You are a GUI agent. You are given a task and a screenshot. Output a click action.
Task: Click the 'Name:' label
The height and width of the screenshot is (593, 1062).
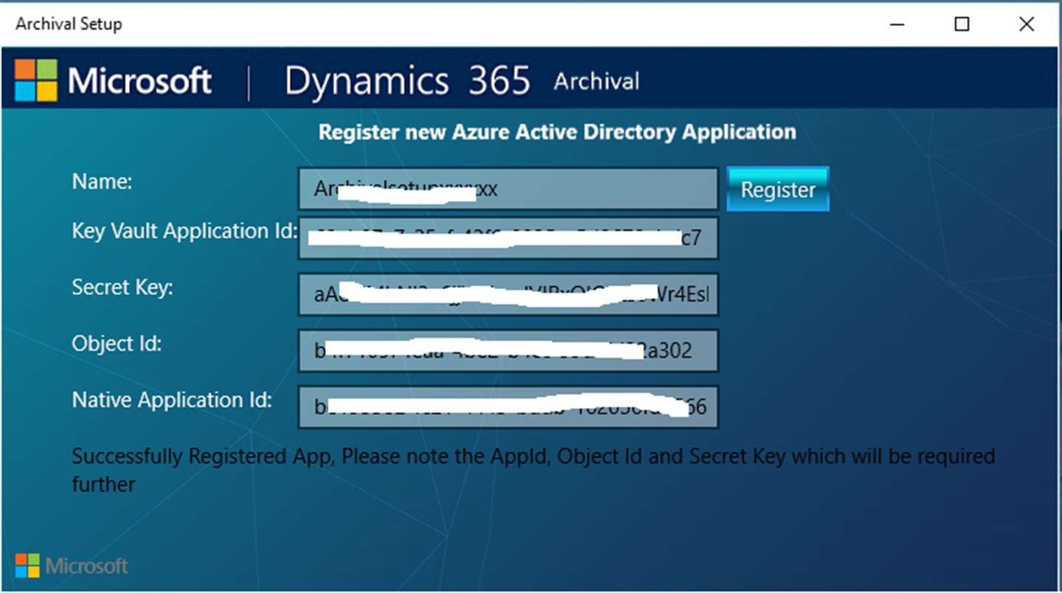coord(102,181)
